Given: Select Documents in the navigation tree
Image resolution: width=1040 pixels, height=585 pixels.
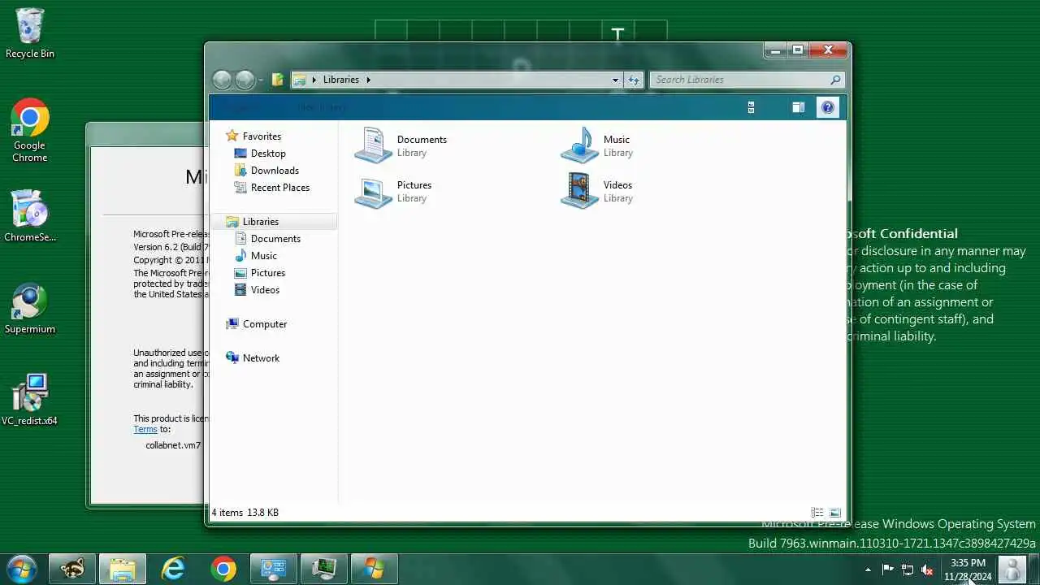Looking at the screenshot, I should pos(275,239).
